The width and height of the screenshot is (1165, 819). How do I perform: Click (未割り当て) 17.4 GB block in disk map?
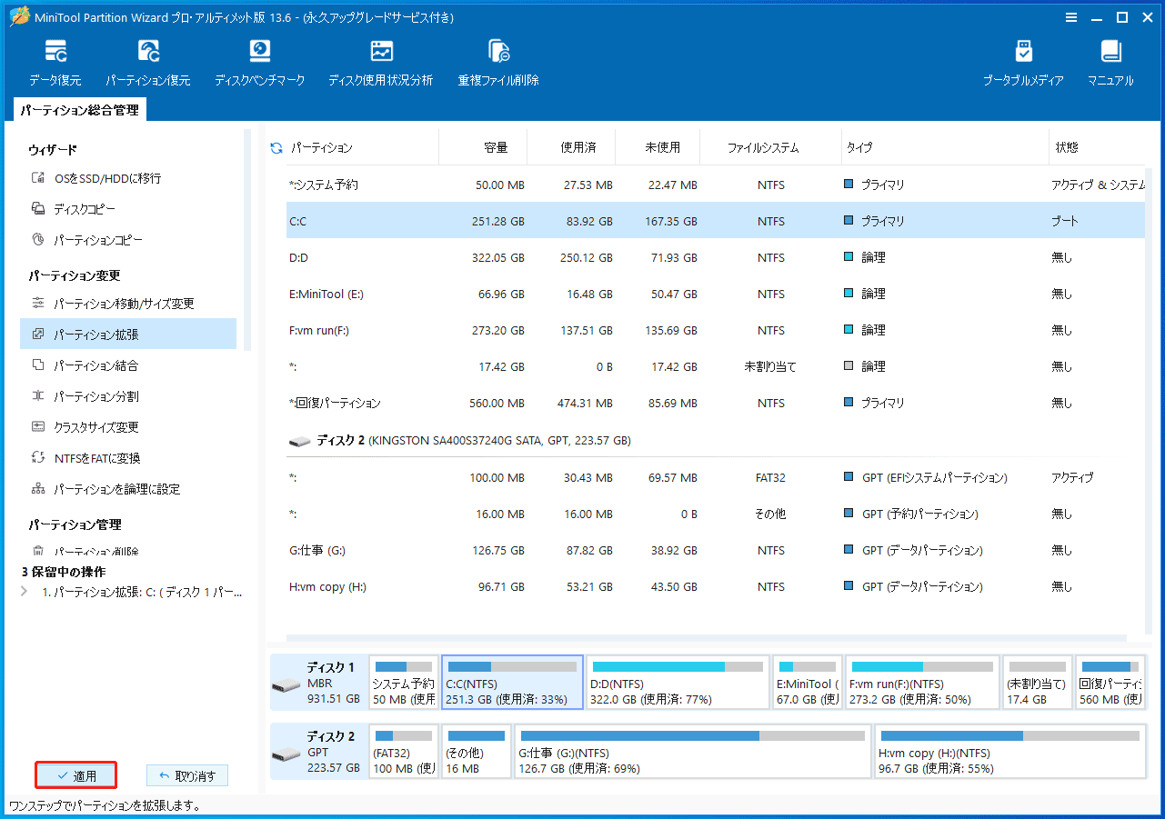[x=1037, y=682]
